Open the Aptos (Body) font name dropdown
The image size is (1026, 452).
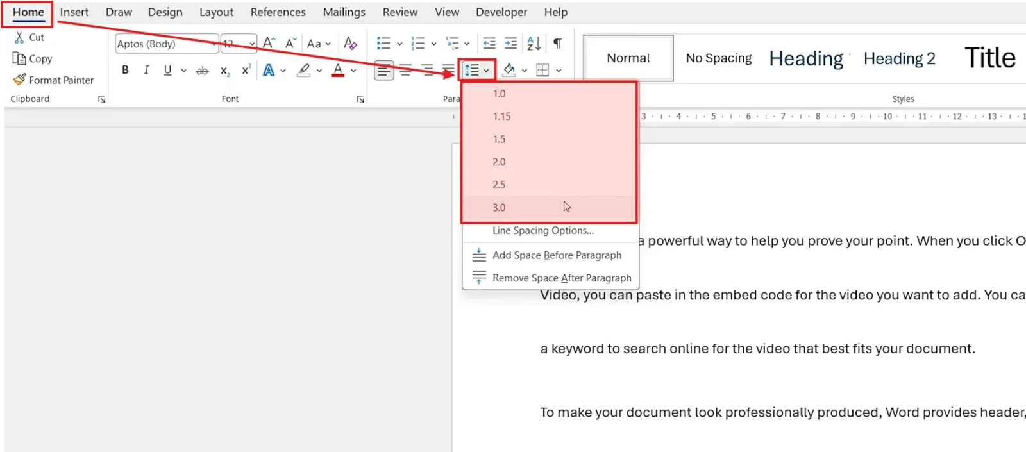pyautogui.click(x=214, y=44)
